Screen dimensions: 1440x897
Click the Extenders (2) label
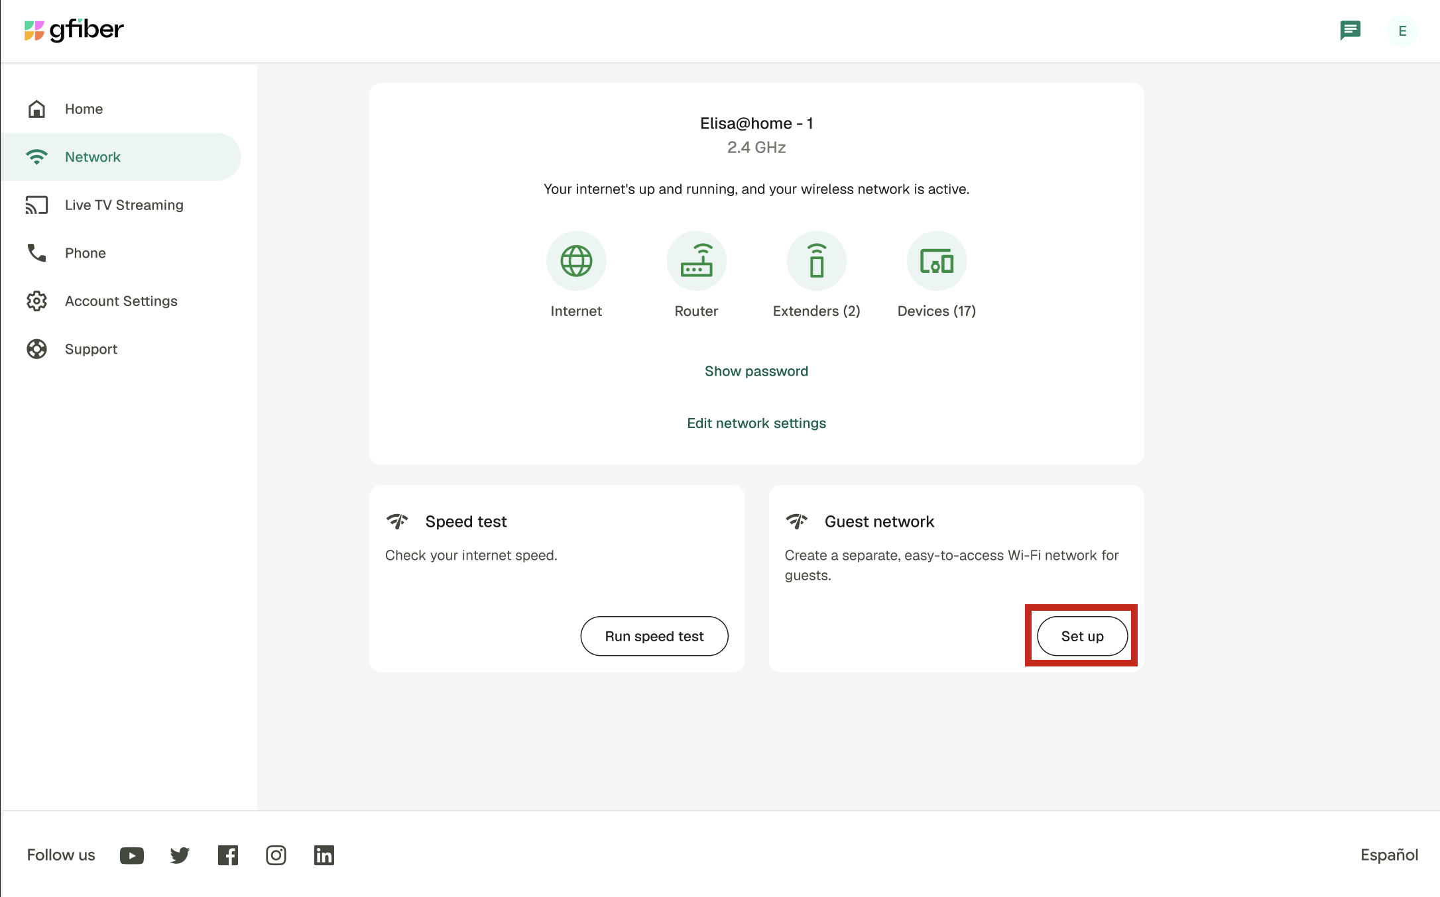pos(817,311)
